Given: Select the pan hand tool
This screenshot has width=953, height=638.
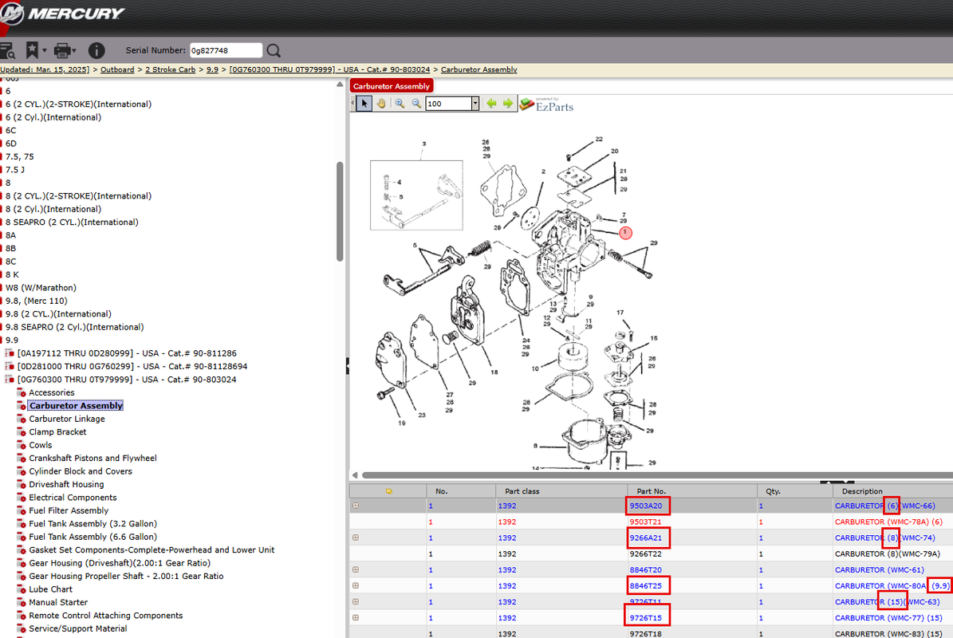Looking at the screenshot, I should tap(381, 104).
